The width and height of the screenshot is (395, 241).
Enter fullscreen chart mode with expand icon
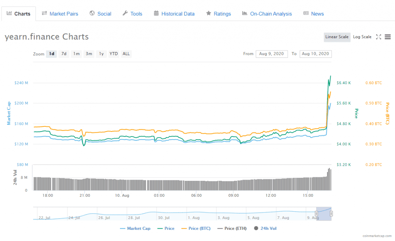378,37
